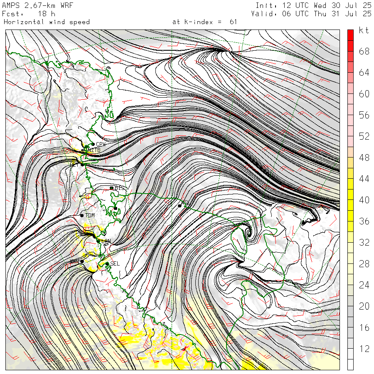This screenshot has height=374, width=374.
Task: Click the 48 value on the color scale
Action: coord(364,157)
